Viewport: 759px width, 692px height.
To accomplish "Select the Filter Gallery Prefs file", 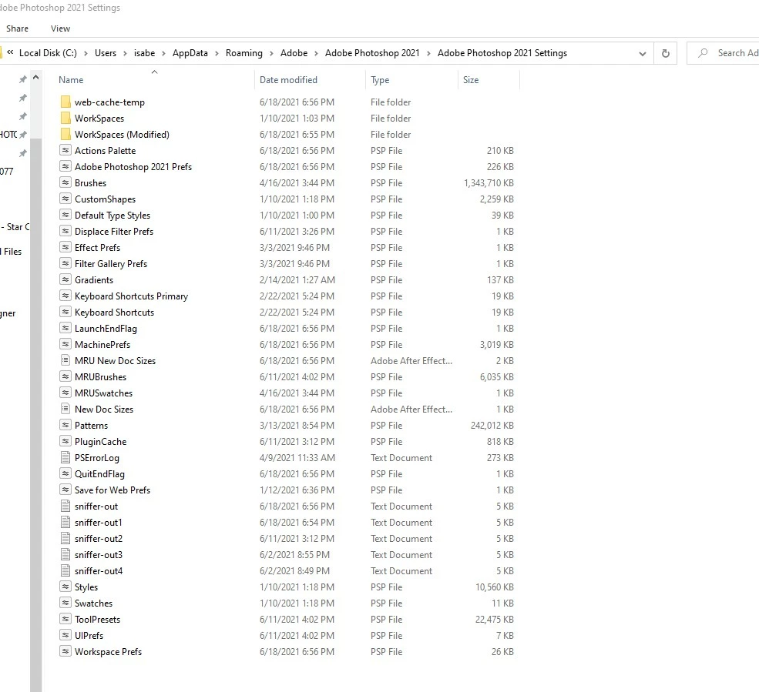I will [111, 263].
